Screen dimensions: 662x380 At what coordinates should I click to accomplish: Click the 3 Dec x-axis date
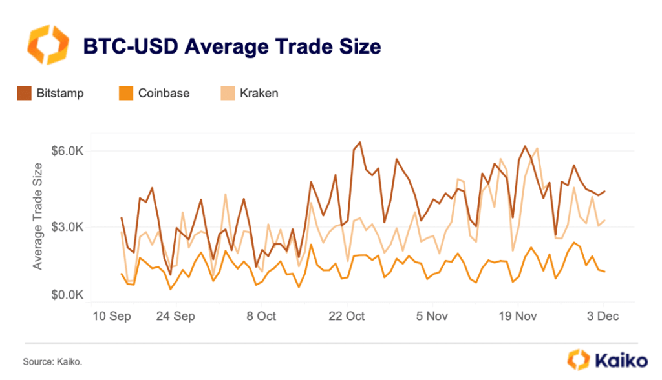pos(603,317)
